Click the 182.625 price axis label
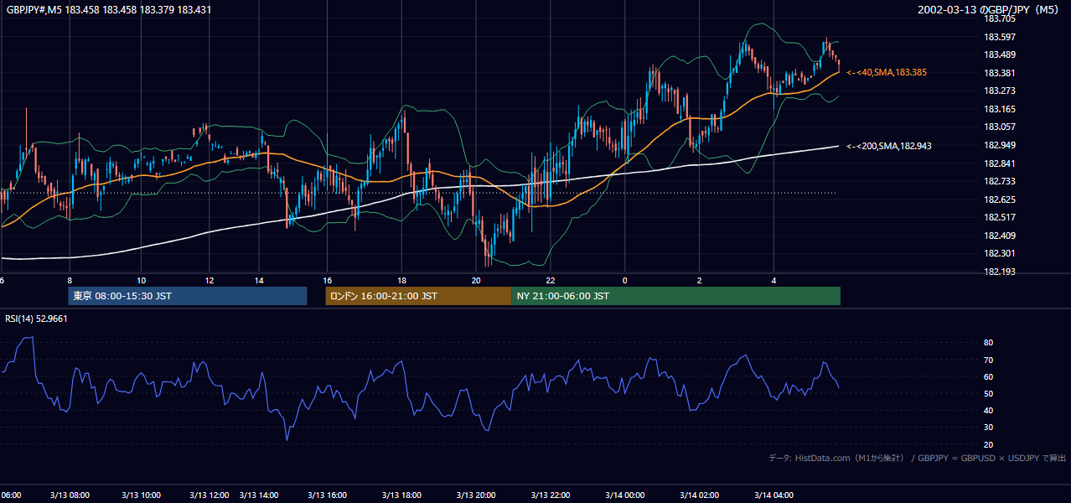Viewport: 1071px width, 503px height. (1000, 200)
